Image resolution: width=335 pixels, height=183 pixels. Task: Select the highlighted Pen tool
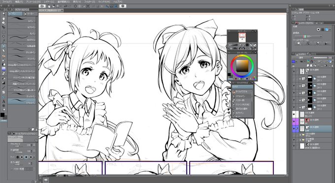(x=3, y=46)
